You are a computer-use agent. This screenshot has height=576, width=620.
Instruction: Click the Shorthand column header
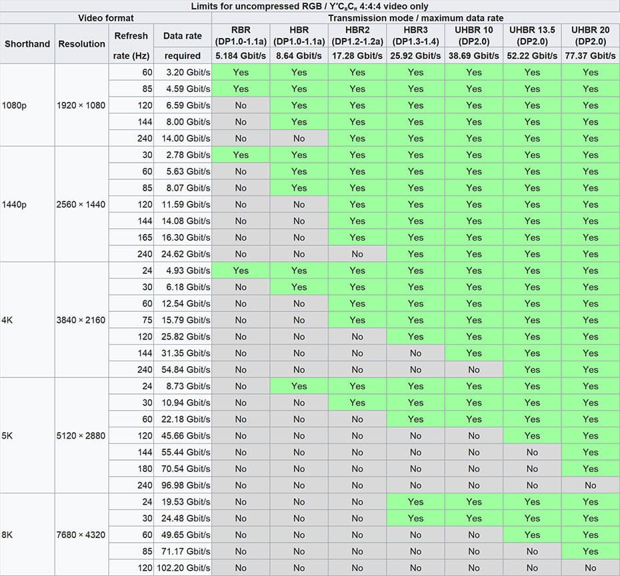[27, 44]
